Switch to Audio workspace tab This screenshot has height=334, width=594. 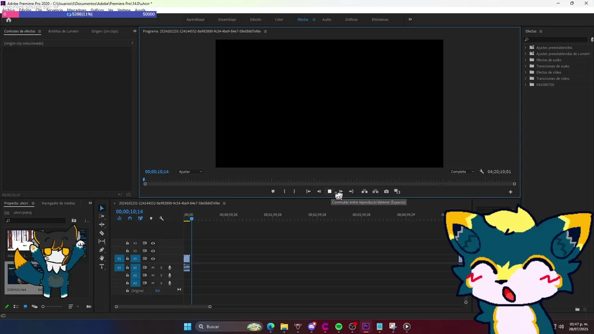click(327, 19)
